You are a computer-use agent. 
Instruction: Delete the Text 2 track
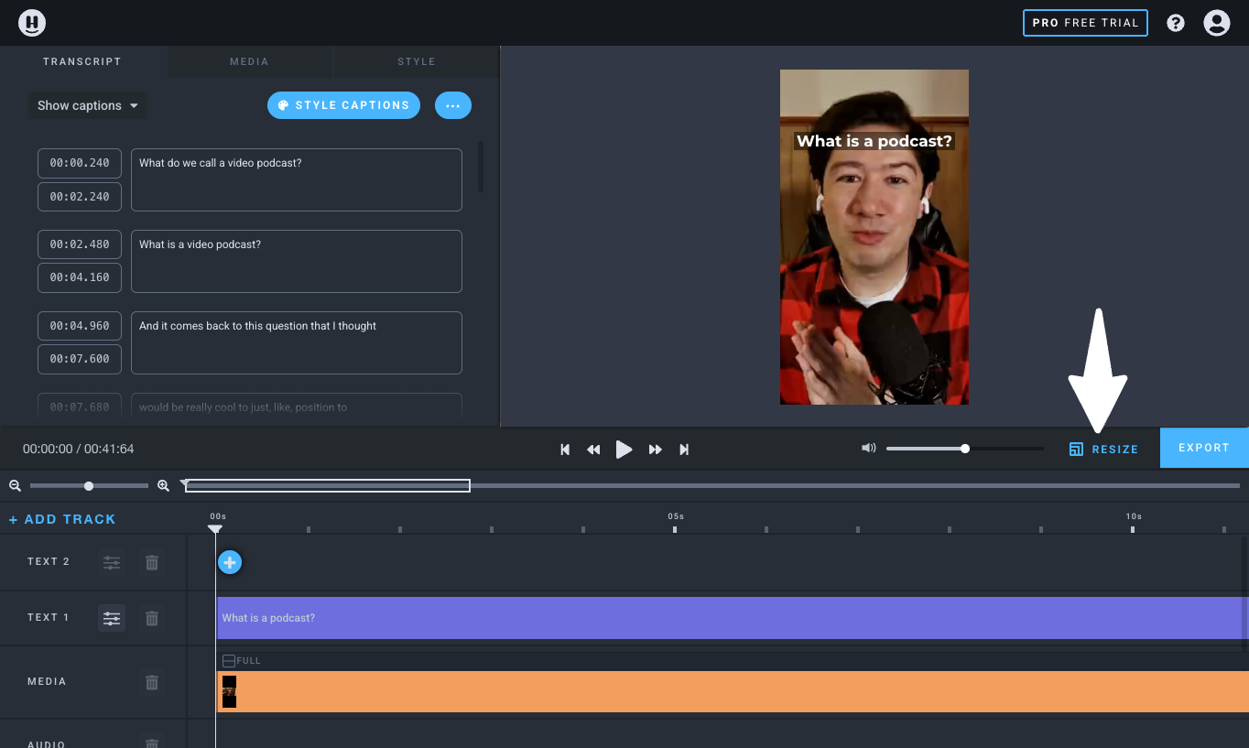152,562
